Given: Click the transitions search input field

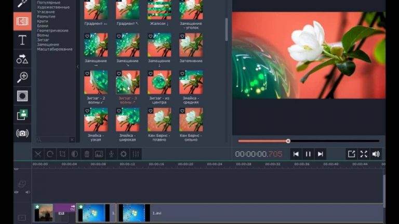Looking at the screenshot, I should (x=56, y=139).
